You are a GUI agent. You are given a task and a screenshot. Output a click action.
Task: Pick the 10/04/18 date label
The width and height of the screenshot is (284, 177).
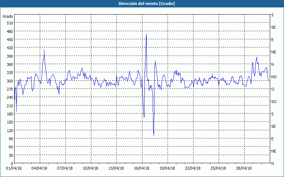91,169
